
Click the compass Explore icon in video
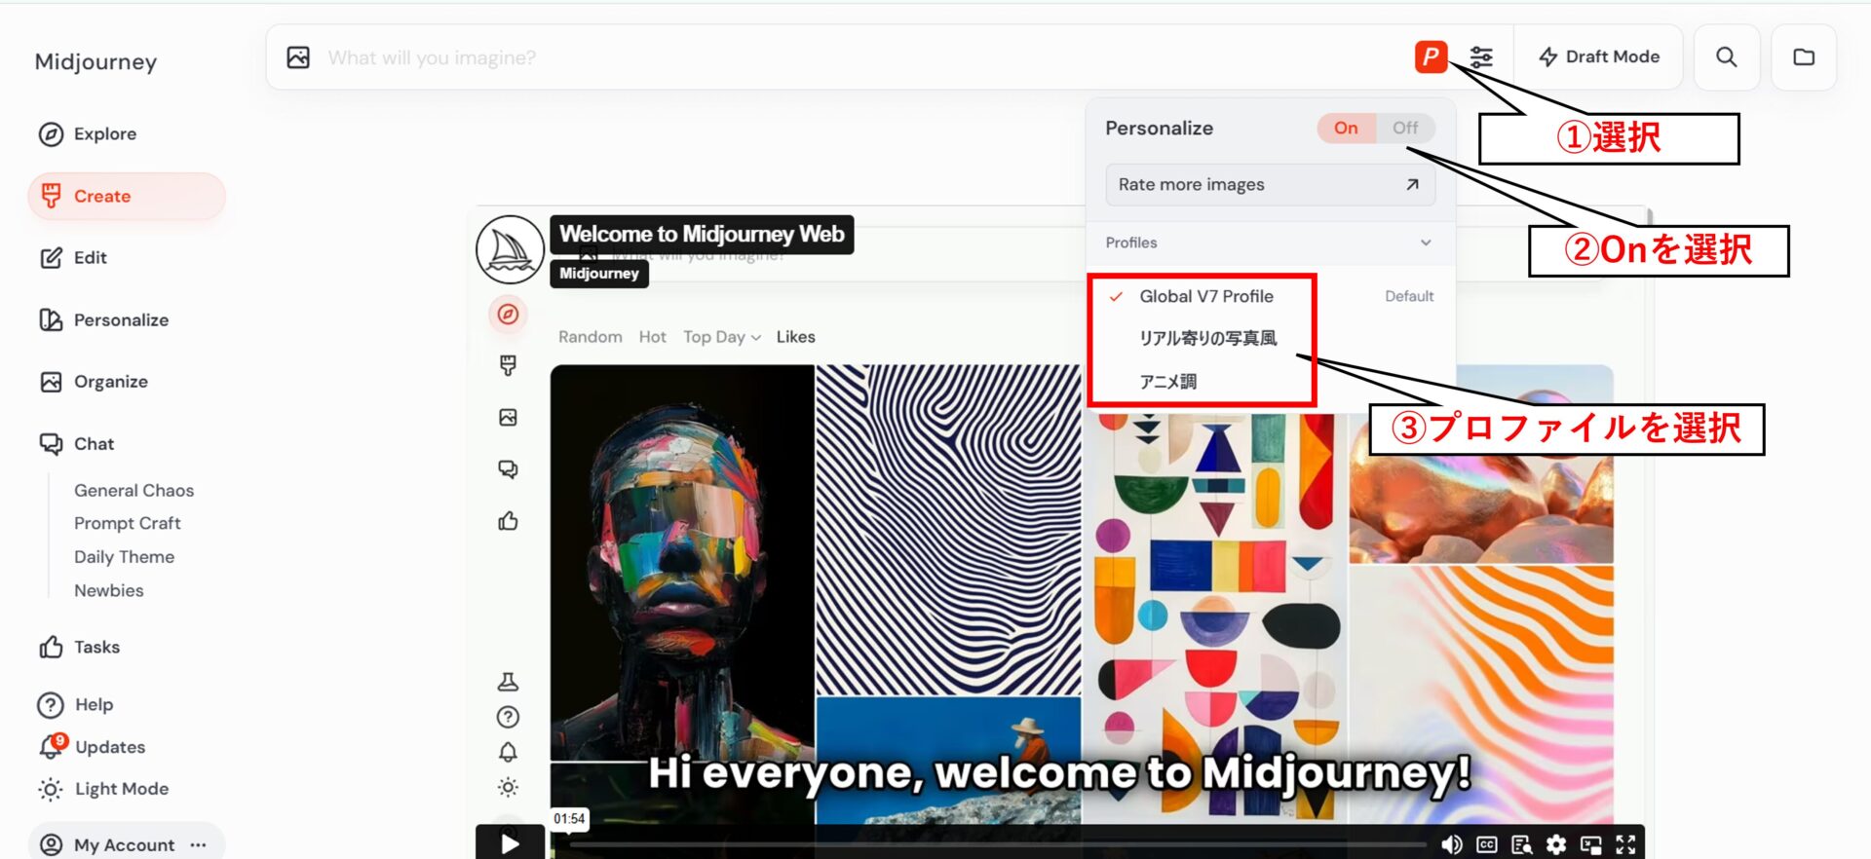508,314
